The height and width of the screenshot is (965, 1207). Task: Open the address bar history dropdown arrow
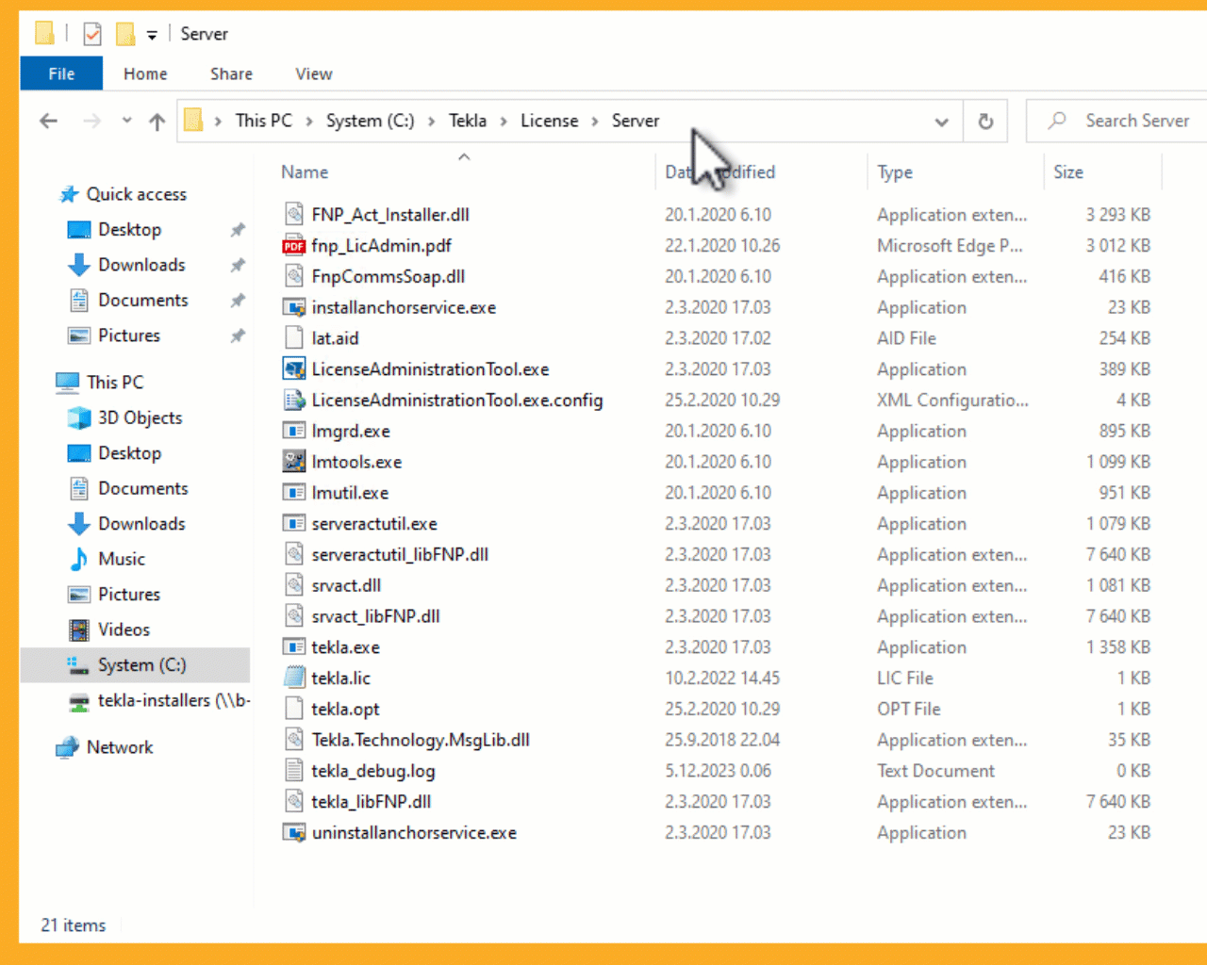tap(941, 123)
